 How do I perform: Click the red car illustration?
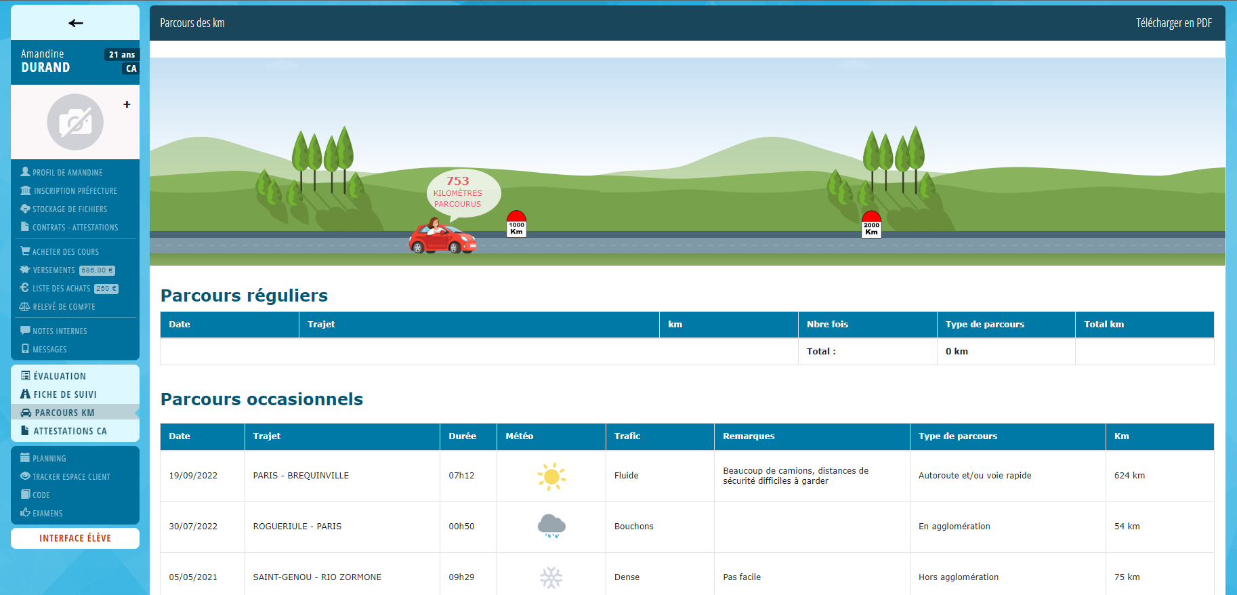(x=442, y=237)
